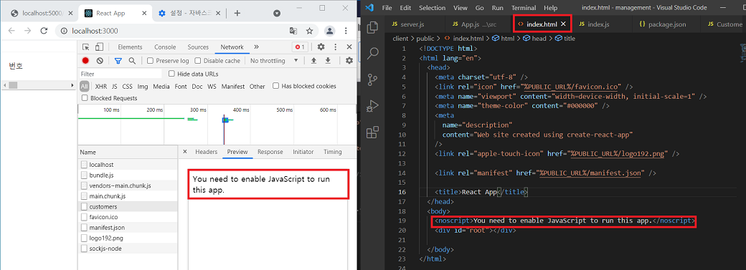This screenshot has width=746, height=270.
Task: Click the network Filter text field
Action: tap(121, 74)
